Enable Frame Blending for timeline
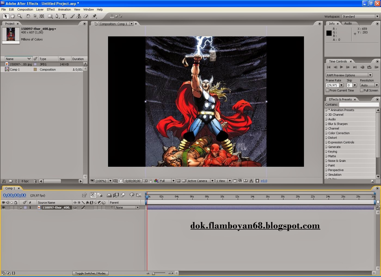The width and height of the screenshot is (381, 277). click(116, 195)
